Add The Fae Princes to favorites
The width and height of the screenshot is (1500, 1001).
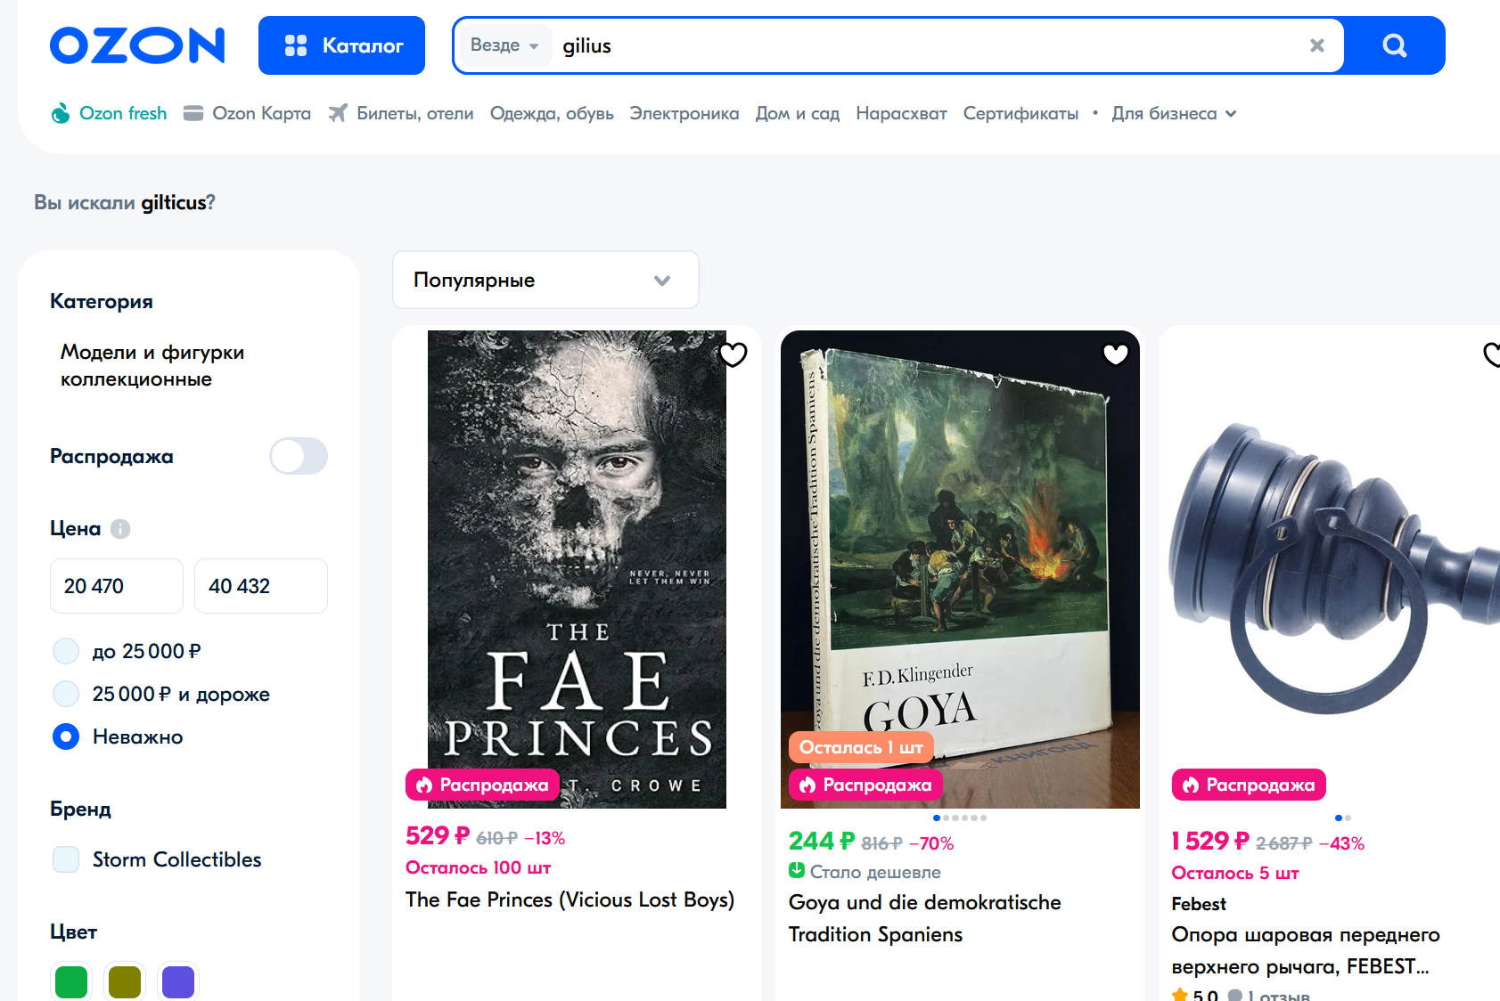(733, 354)
